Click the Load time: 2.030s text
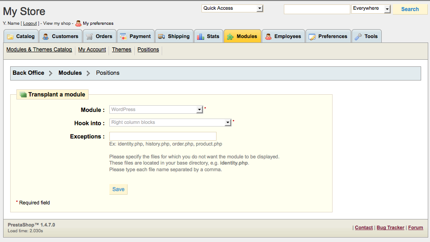430x242 pixels. (25, 231)
